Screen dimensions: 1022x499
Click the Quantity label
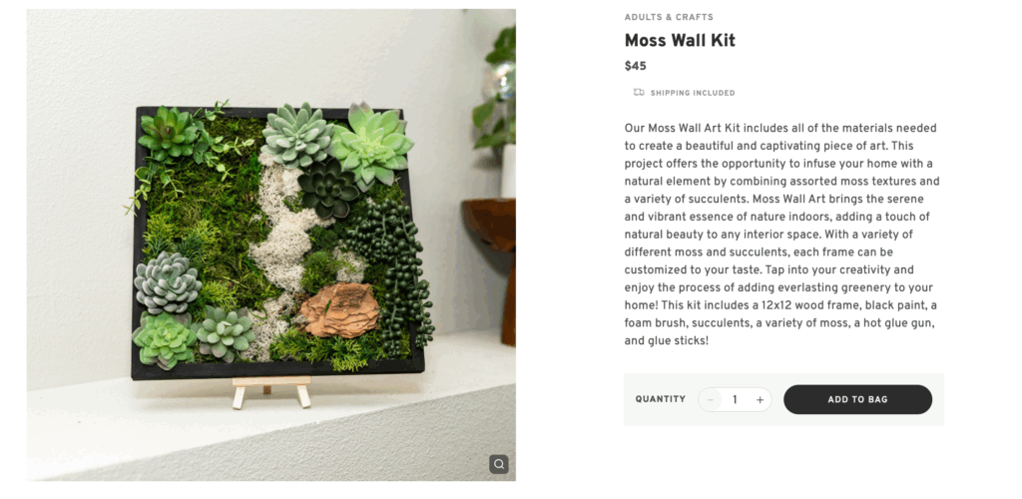pos(661,400)
